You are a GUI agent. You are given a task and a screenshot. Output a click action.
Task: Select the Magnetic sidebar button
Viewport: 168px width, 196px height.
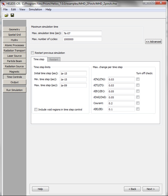[14, 72]
